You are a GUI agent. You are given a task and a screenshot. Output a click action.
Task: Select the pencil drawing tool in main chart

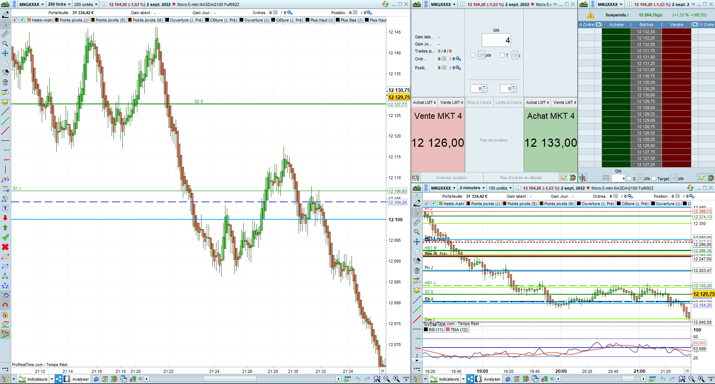click(5, 15)
